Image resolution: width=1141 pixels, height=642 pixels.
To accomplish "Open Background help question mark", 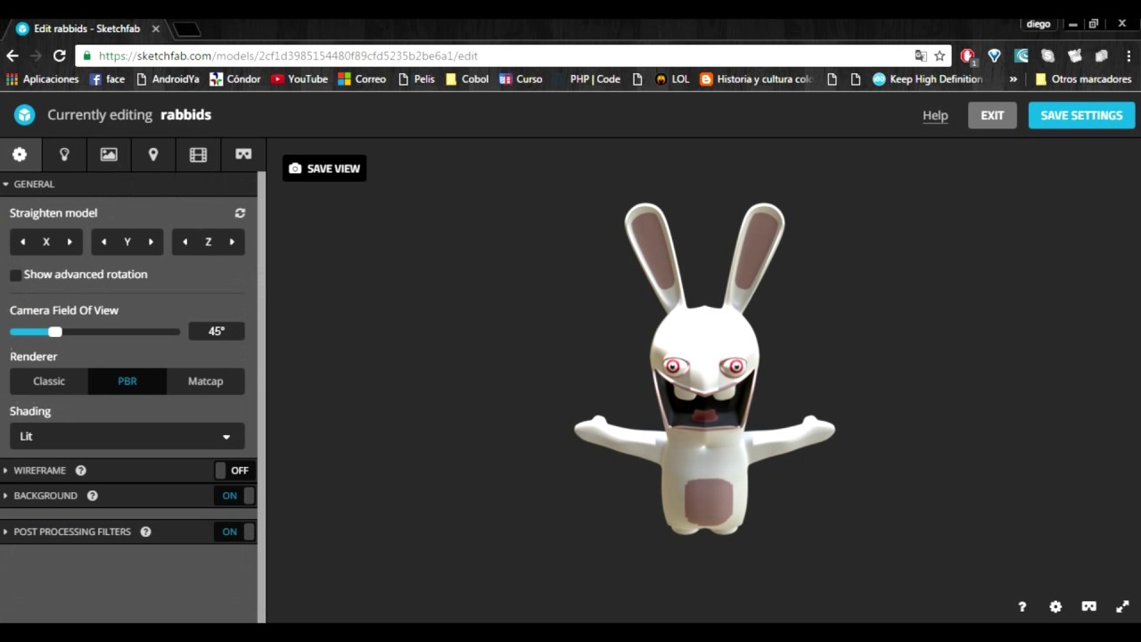I will point(92,496).
